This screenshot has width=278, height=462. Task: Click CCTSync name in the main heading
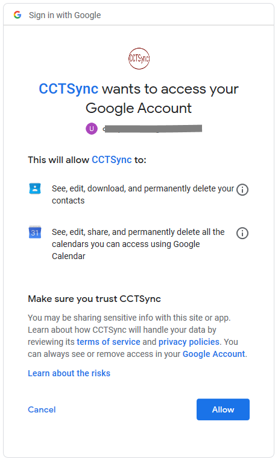[x=69, y=89]
